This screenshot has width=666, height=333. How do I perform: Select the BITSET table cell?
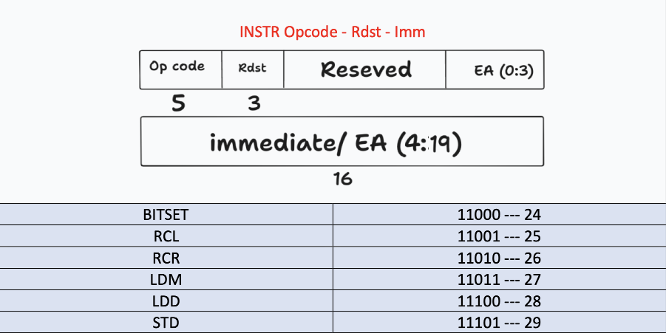pyautogui.click(x=166, y=215)
